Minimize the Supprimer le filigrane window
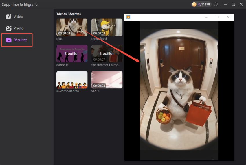246x165 pixels. pyautogui.click(x=225, y=4)
